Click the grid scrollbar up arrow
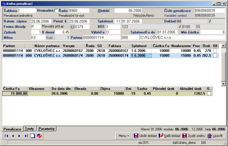Screen dimensions: 228x146 click(223, 46)
